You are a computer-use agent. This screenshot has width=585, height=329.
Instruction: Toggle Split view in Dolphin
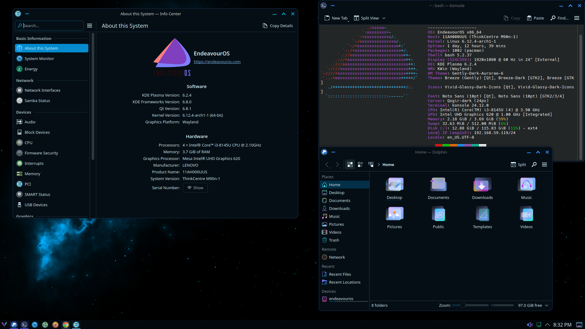click(x=519, y=164)
